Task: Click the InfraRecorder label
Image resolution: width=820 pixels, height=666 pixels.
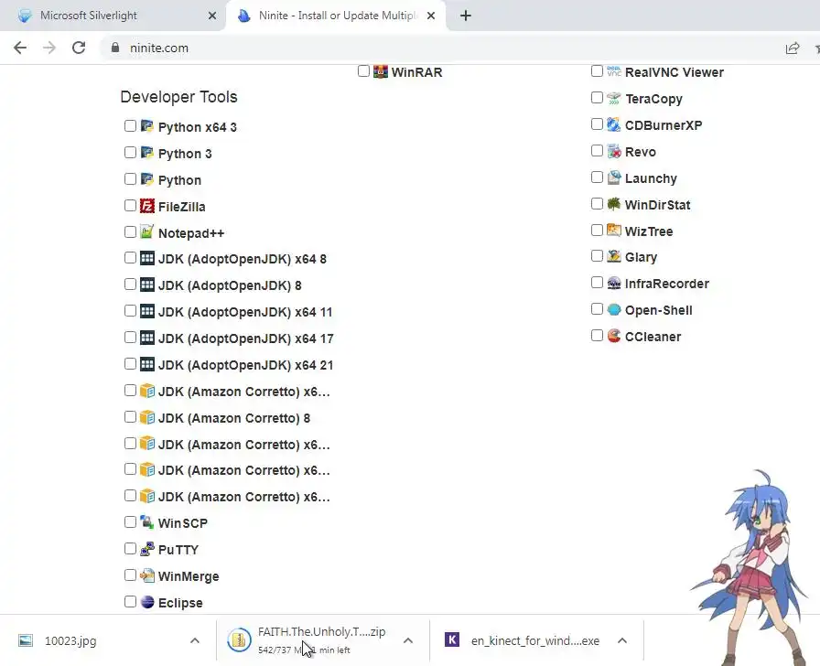Action: coord(667,284)
